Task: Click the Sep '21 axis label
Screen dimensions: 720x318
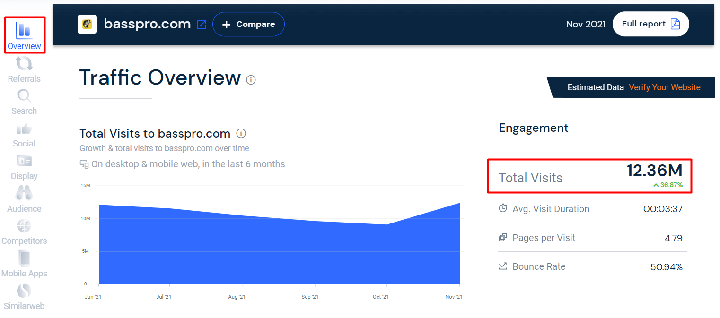Action: [x=309, y=297]
